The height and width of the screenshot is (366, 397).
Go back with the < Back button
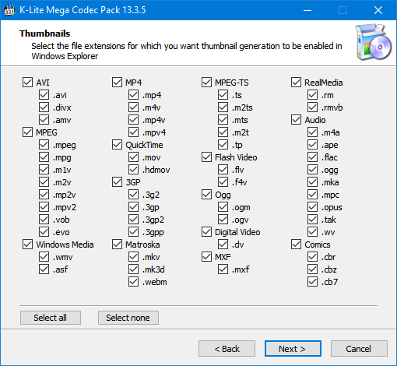pos(227,349)
